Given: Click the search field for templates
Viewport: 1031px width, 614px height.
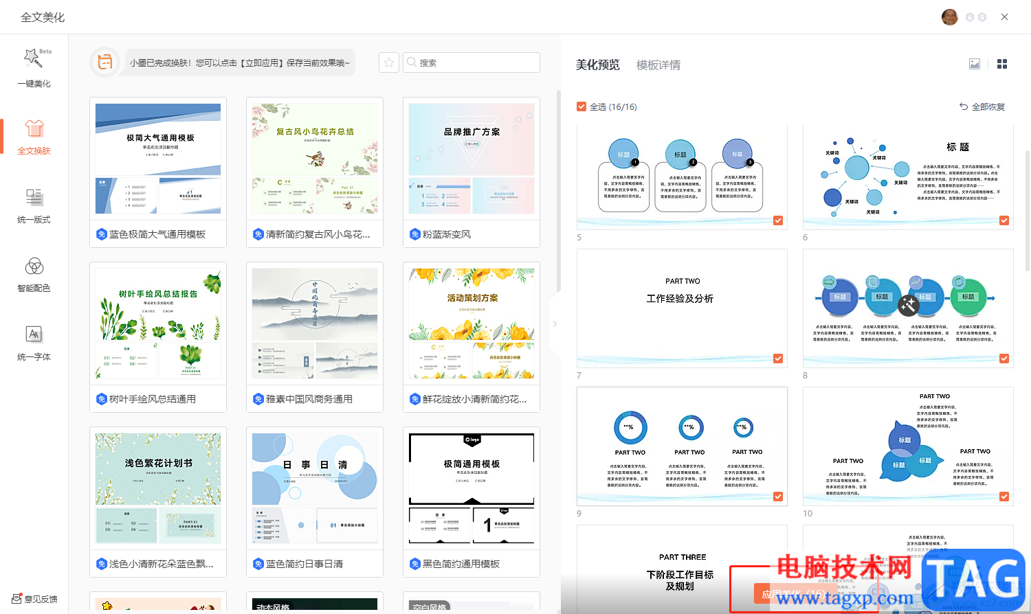Looking at the screenshot, I should pyautogui.click(x=472, y=62).
